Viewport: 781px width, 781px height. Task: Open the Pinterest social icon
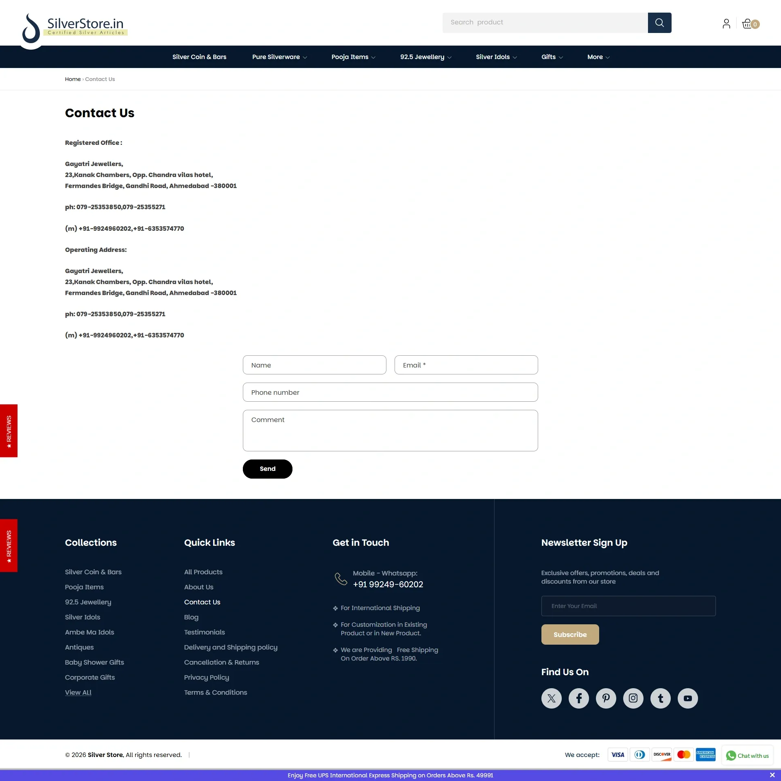click(606, 698)
